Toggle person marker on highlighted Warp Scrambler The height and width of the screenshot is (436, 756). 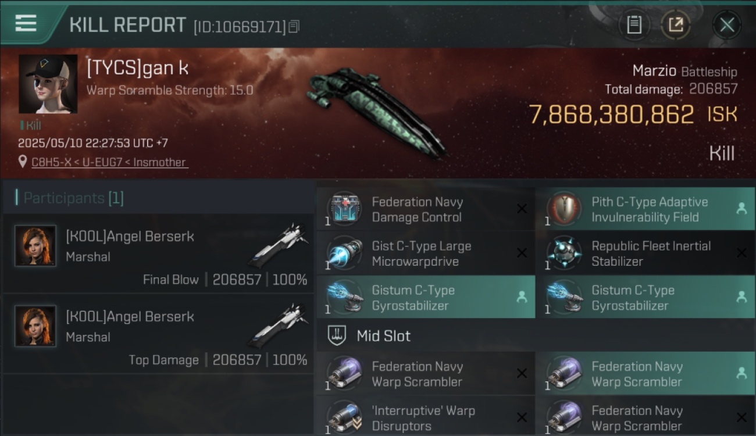click(741, 373)
